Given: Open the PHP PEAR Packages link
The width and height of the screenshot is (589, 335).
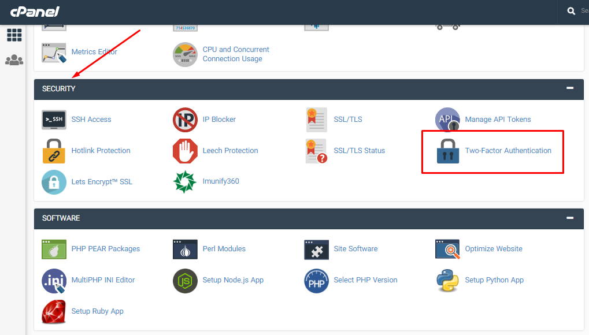Looking at the screenshot, I should click(106, 249).
